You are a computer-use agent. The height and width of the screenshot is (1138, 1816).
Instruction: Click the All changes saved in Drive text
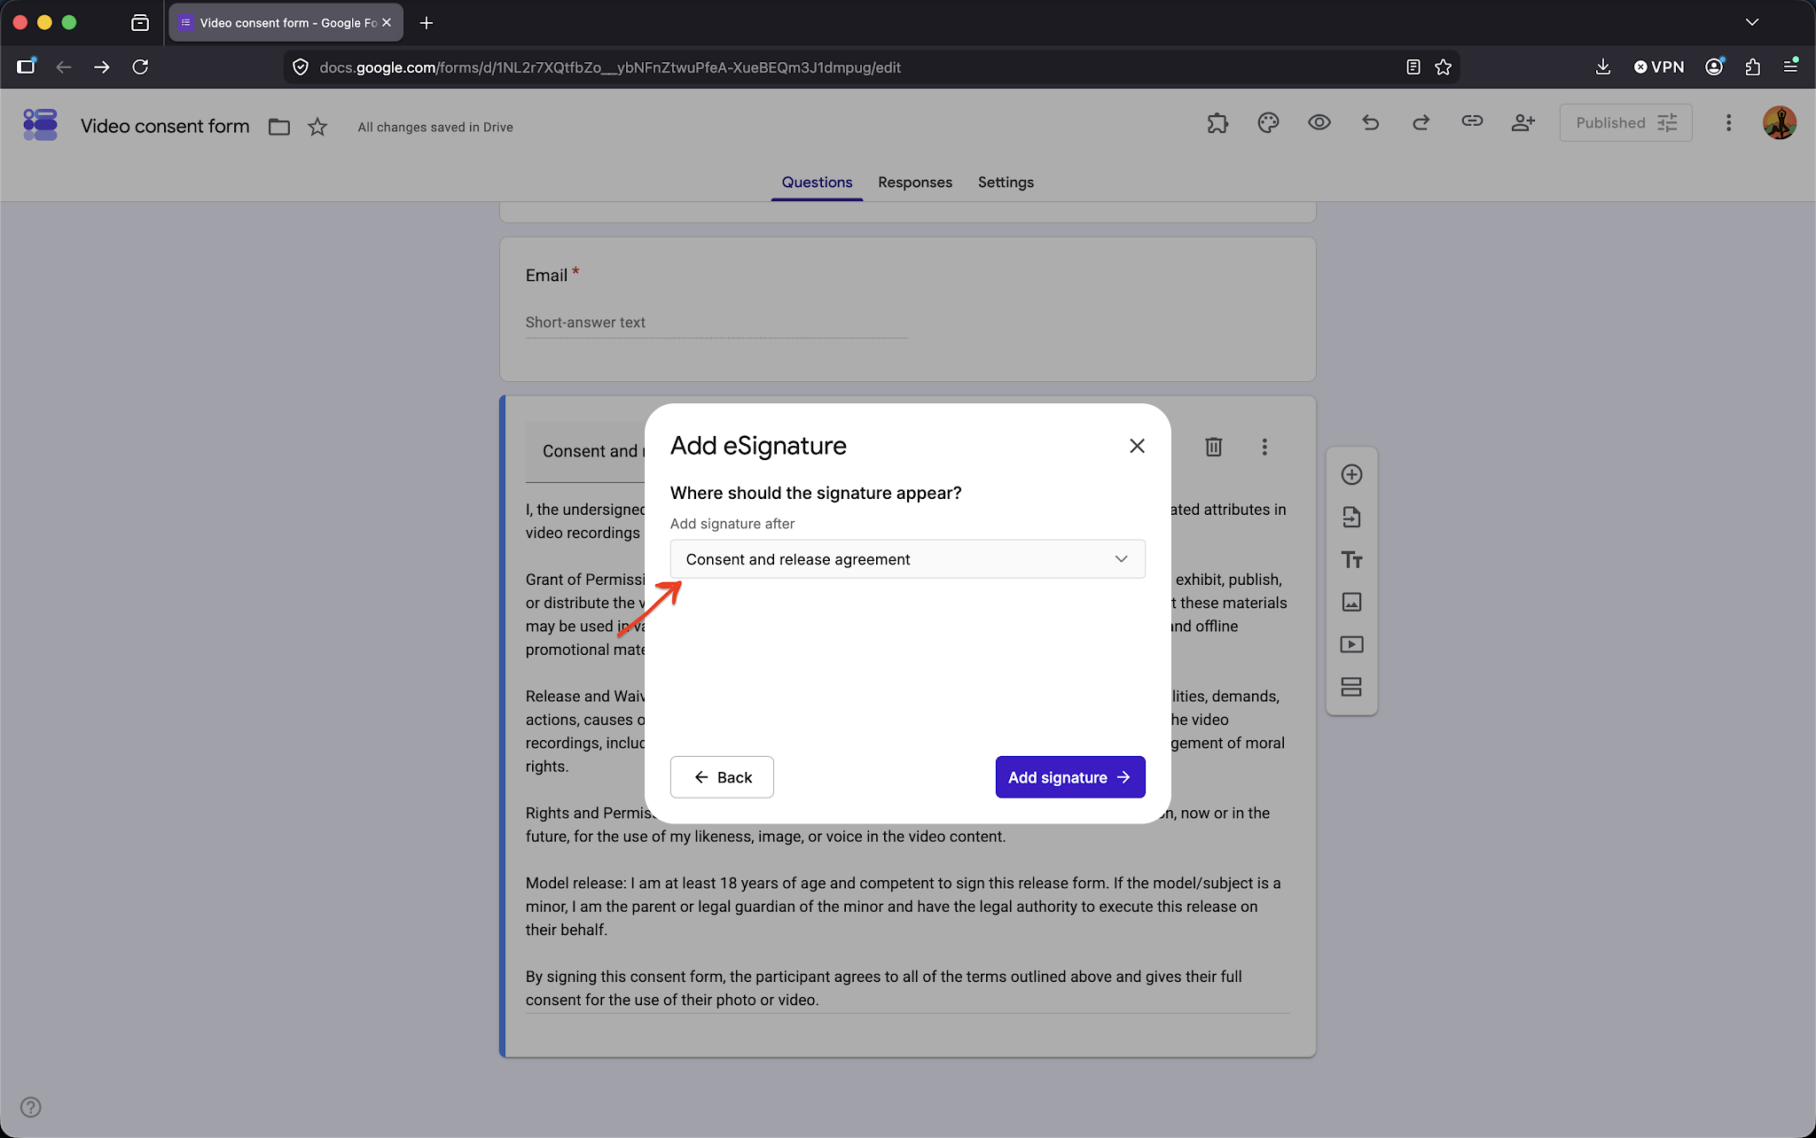coord(435,127)
